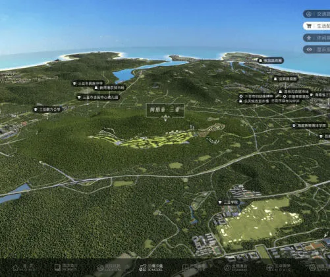
Task: Click the 三亚学院 school marker
Action: [x=229, y=202]
